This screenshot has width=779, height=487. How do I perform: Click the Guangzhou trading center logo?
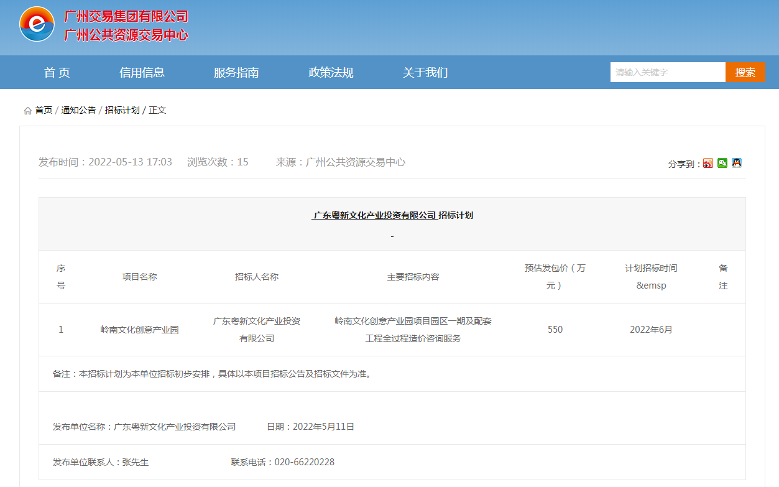tap(37, 25)
